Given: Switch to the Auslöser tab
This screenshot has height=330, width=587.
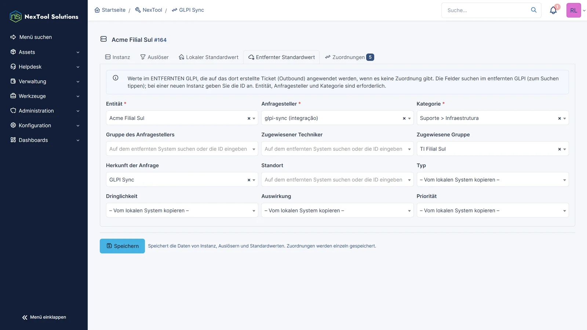Looking at the screenshot, I should click(154, 57).
